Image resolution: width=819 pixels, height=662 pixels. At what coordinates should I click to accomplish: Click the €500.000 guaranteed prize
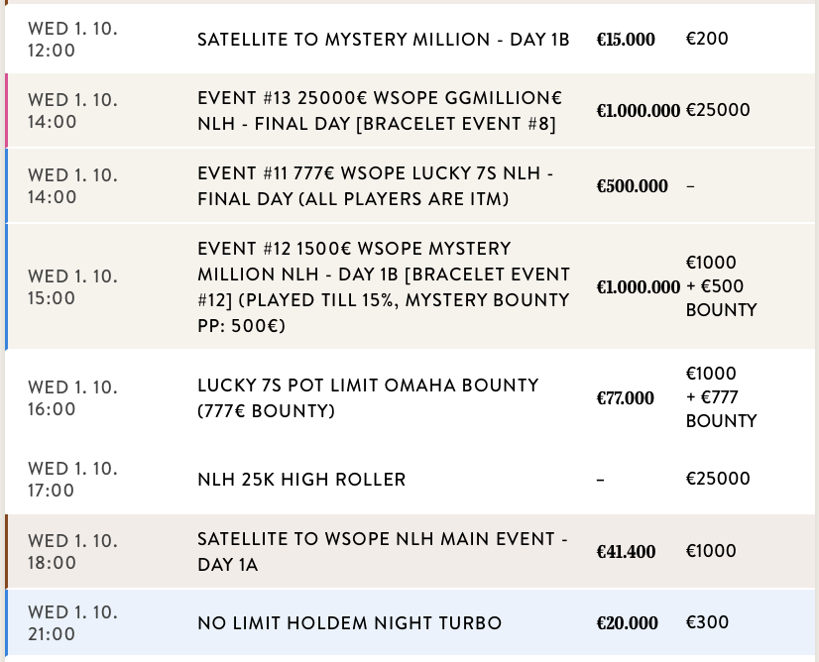click(632, 186)
